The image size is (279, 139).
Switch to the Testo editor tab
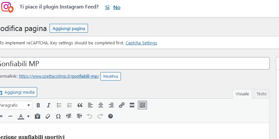[x=261, y=94]
